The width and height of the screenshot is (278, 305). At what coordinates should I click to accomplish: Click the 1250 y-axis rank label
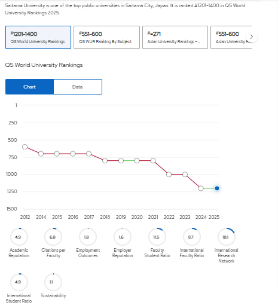tap(12, 191)
